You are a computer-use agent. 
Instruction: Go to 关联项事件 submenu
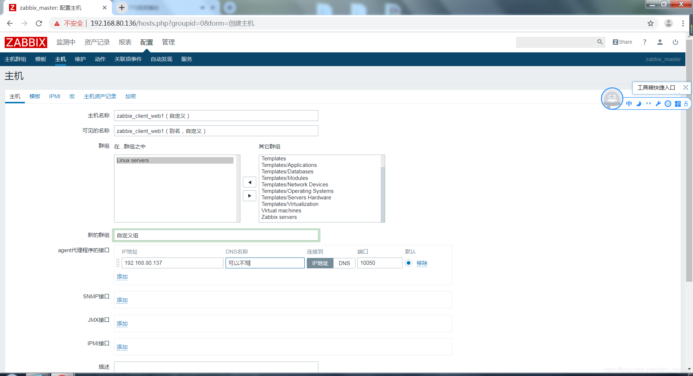coord(128,59)
